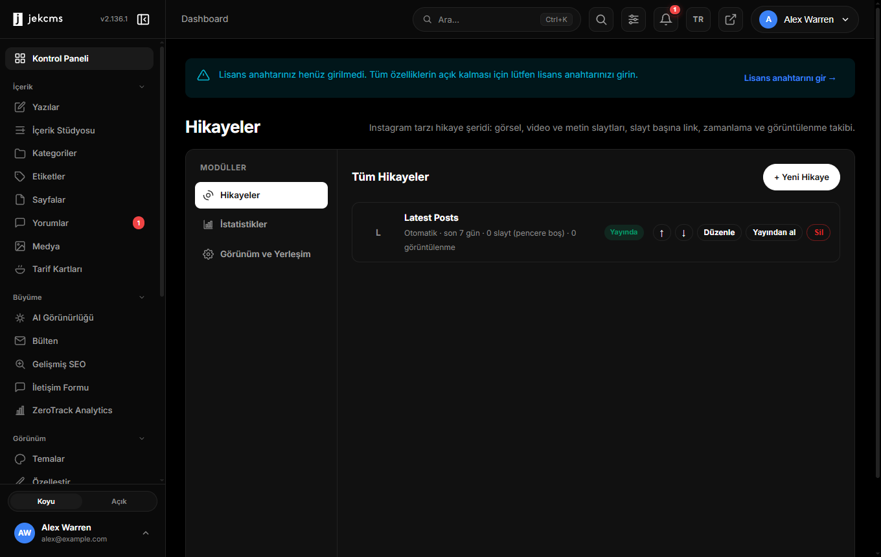The image size is (881, 557).
Task: Collapse the İçerik sidebar section
Action: coord(79,87)
